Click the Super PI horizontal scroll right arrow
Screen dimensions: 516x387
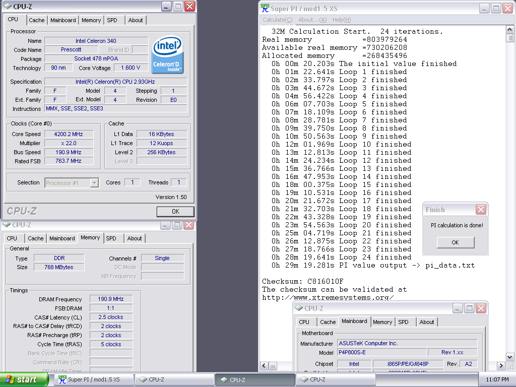coord(501,366)
